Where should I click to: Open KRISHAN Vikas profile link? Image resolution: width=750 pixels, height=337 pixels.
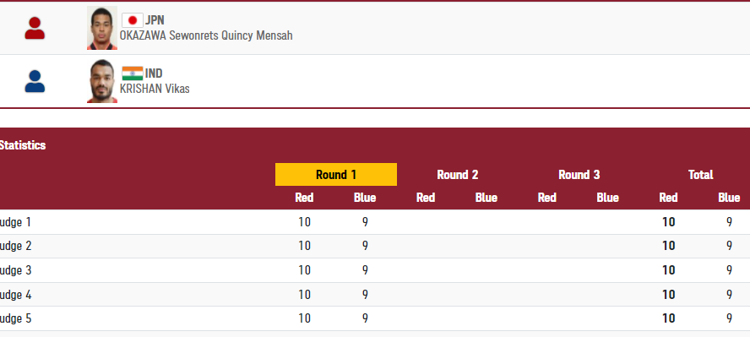click(155, 89)
